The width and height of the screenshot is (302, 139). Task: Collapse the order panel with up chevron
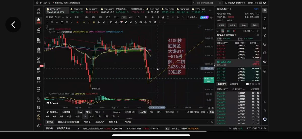208,122
